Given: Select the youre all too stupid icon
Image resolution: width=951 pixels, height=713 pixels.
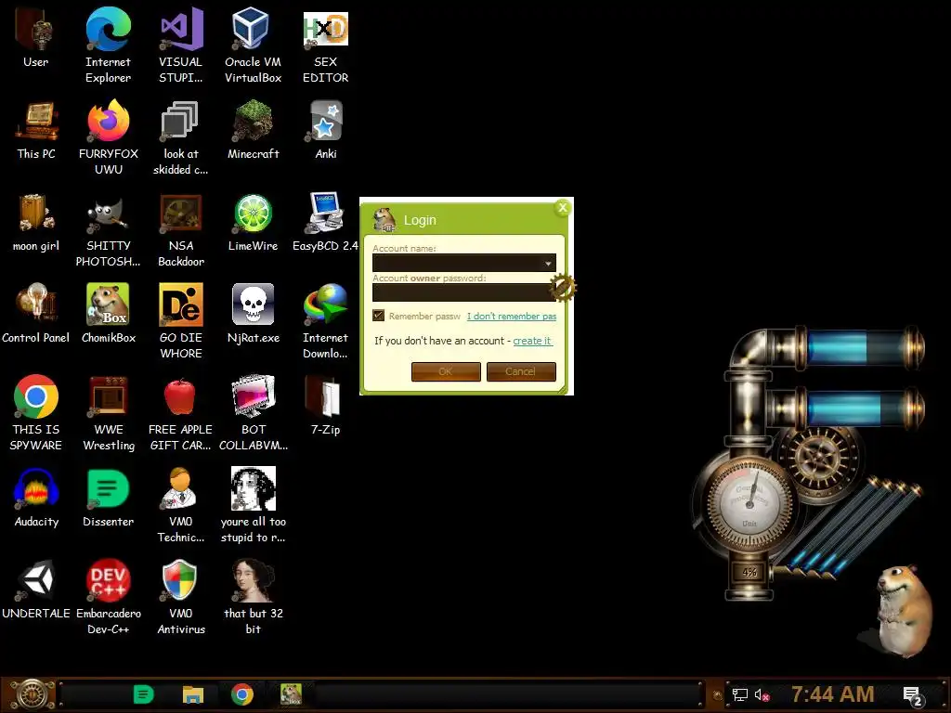Looking at the screenshot, I should coord(253,505).
